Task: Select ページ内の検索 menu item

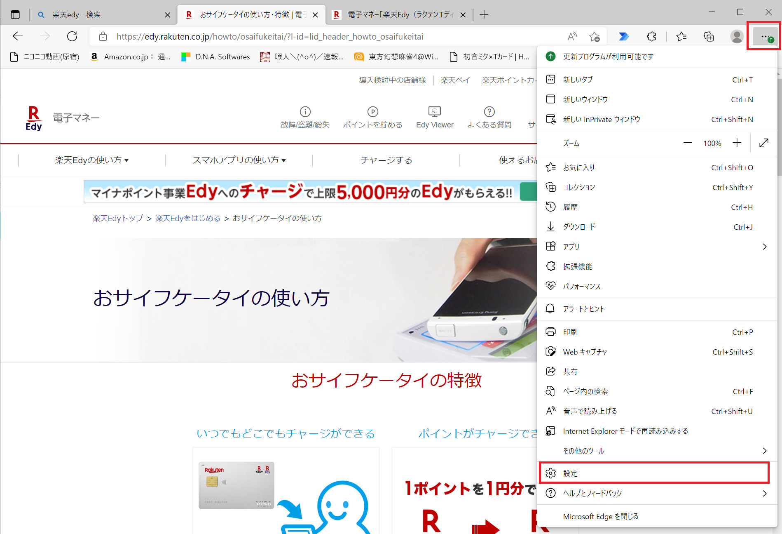Action: pyautogui.click(x=658, y=391)
